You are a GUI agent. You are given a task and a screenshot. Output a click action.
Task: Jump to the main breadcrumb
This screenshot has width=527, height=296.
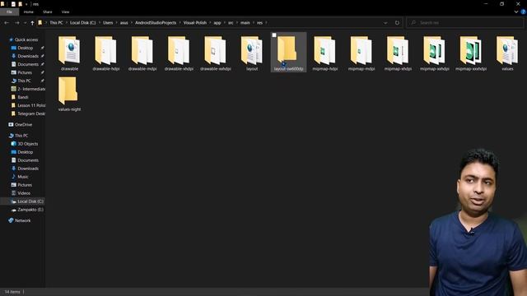tap(245, 23)
